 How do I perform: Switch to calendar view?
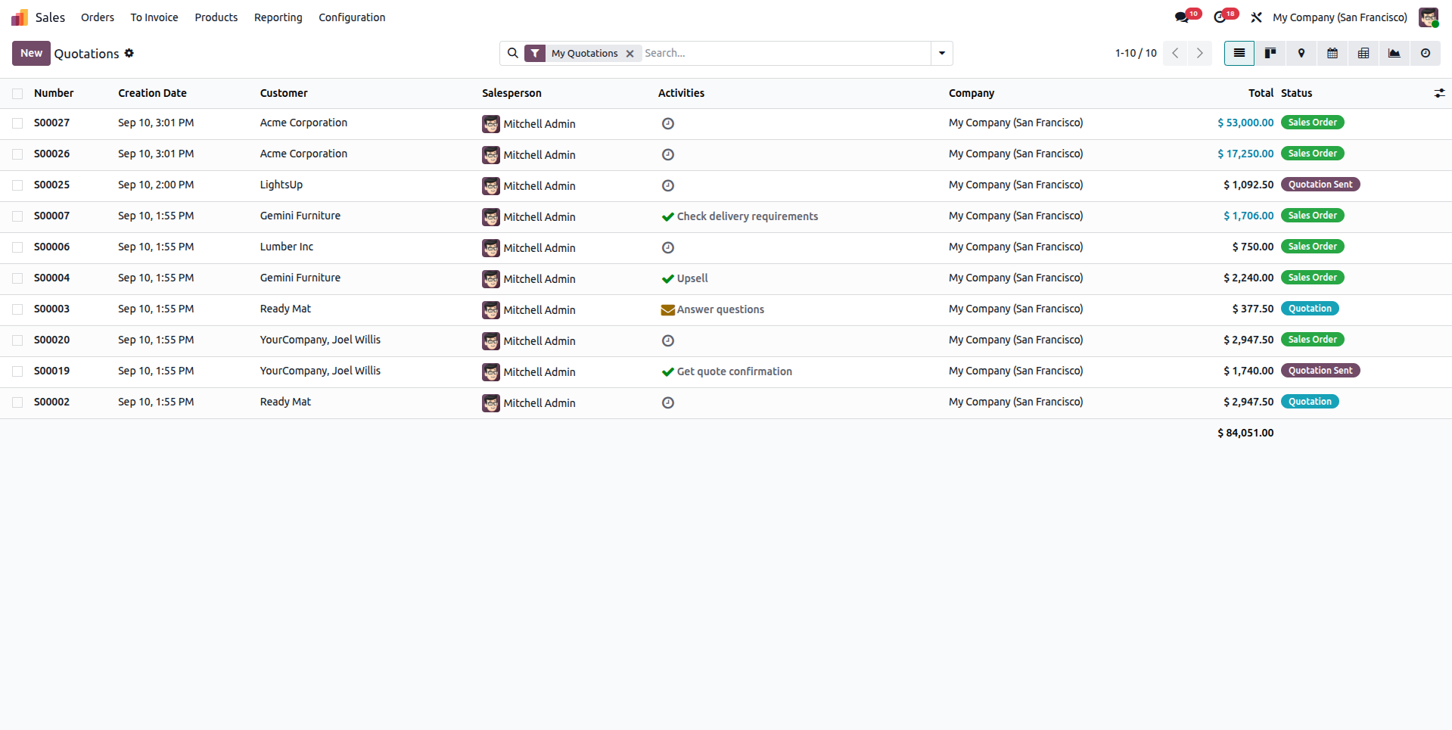click(x=1332, y=53)
